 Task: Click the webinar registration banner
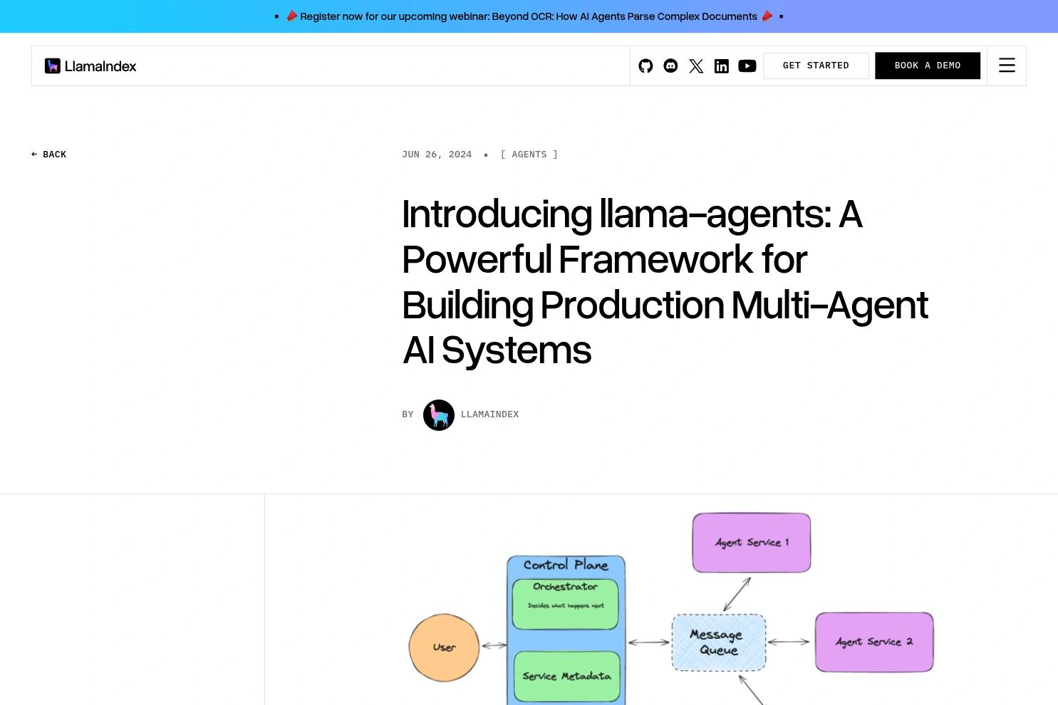[x=529, y=16]
